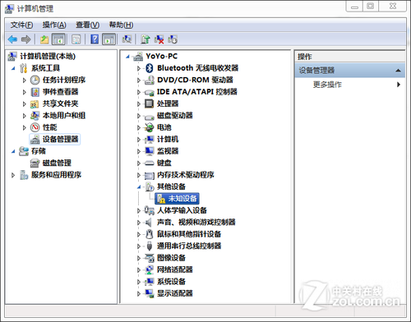Expand the 人体学输入设备 node arrow
This screenshot has width=411, height=322.
pos(139,210)
